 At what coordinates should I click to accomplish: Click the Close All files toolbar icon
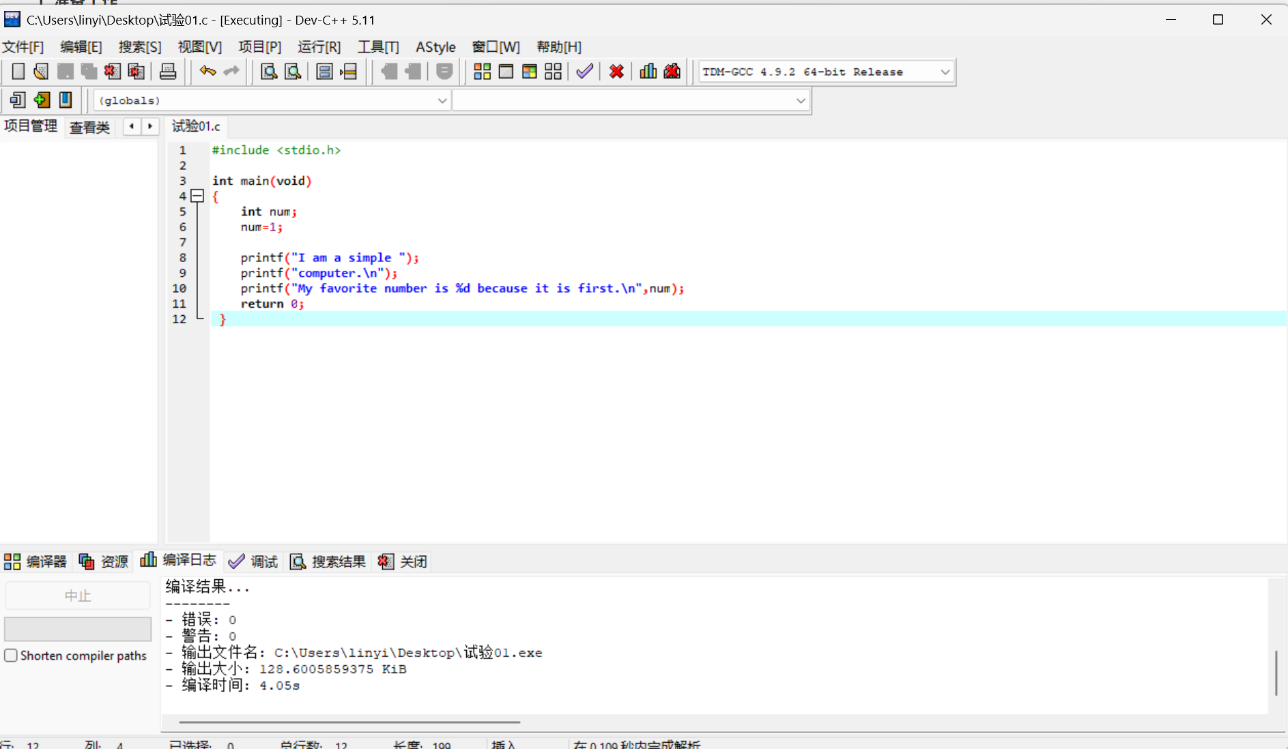coord(137,72)
